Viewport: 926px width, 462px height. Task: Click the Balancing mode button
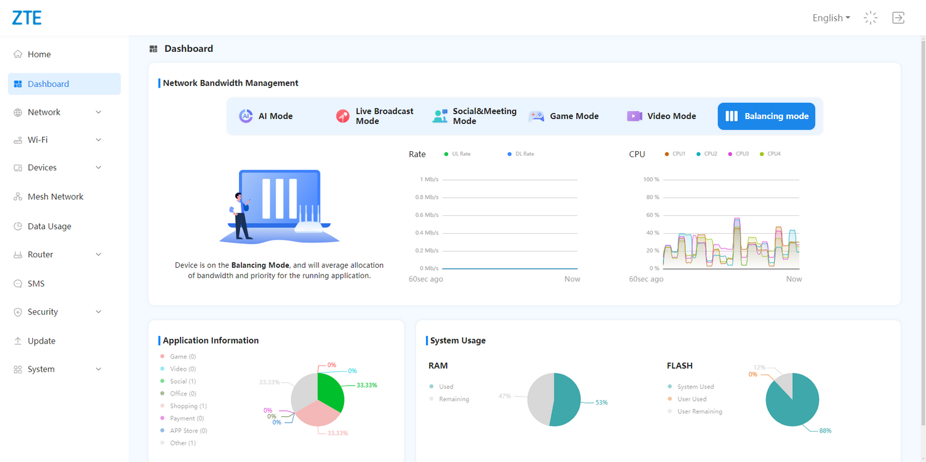tap(766, 116)
